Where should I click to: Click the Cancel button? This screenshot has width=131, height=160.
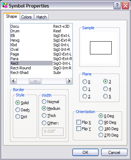click(114, 153)
